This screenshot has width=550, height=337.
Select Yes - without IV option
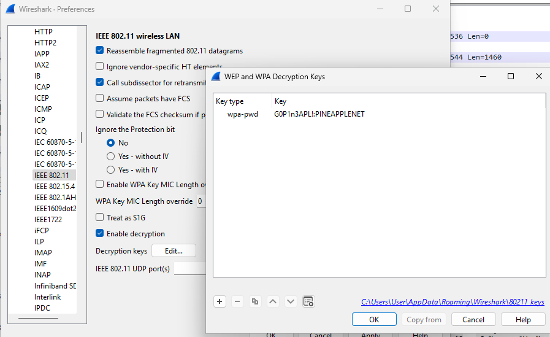110,156
